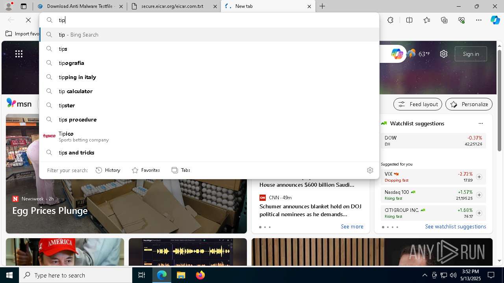This screenshot has width=504, height=283.
Task: Open the weather 63°F widget
Action: pyautogui.click(x=418, y=54)
